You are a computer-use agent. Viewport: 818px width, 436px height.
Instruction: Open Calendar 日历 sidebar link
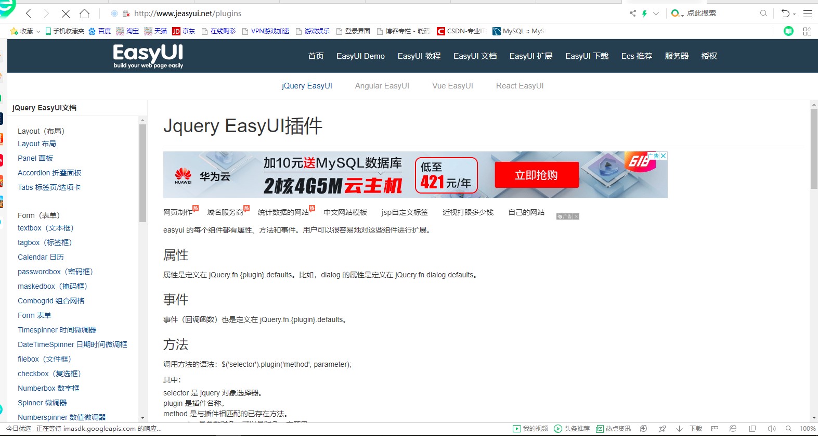tap(41, 257)
